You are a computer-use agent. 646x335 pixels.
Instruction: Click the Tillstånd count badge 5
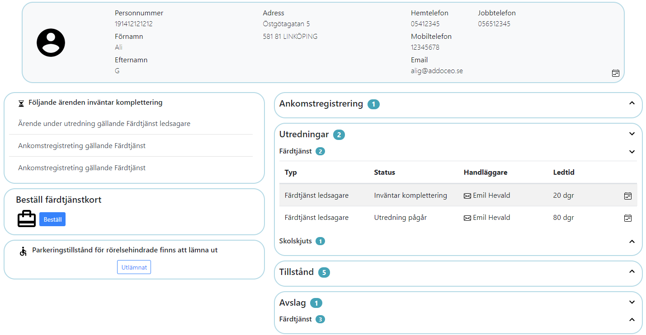[324, 272]
